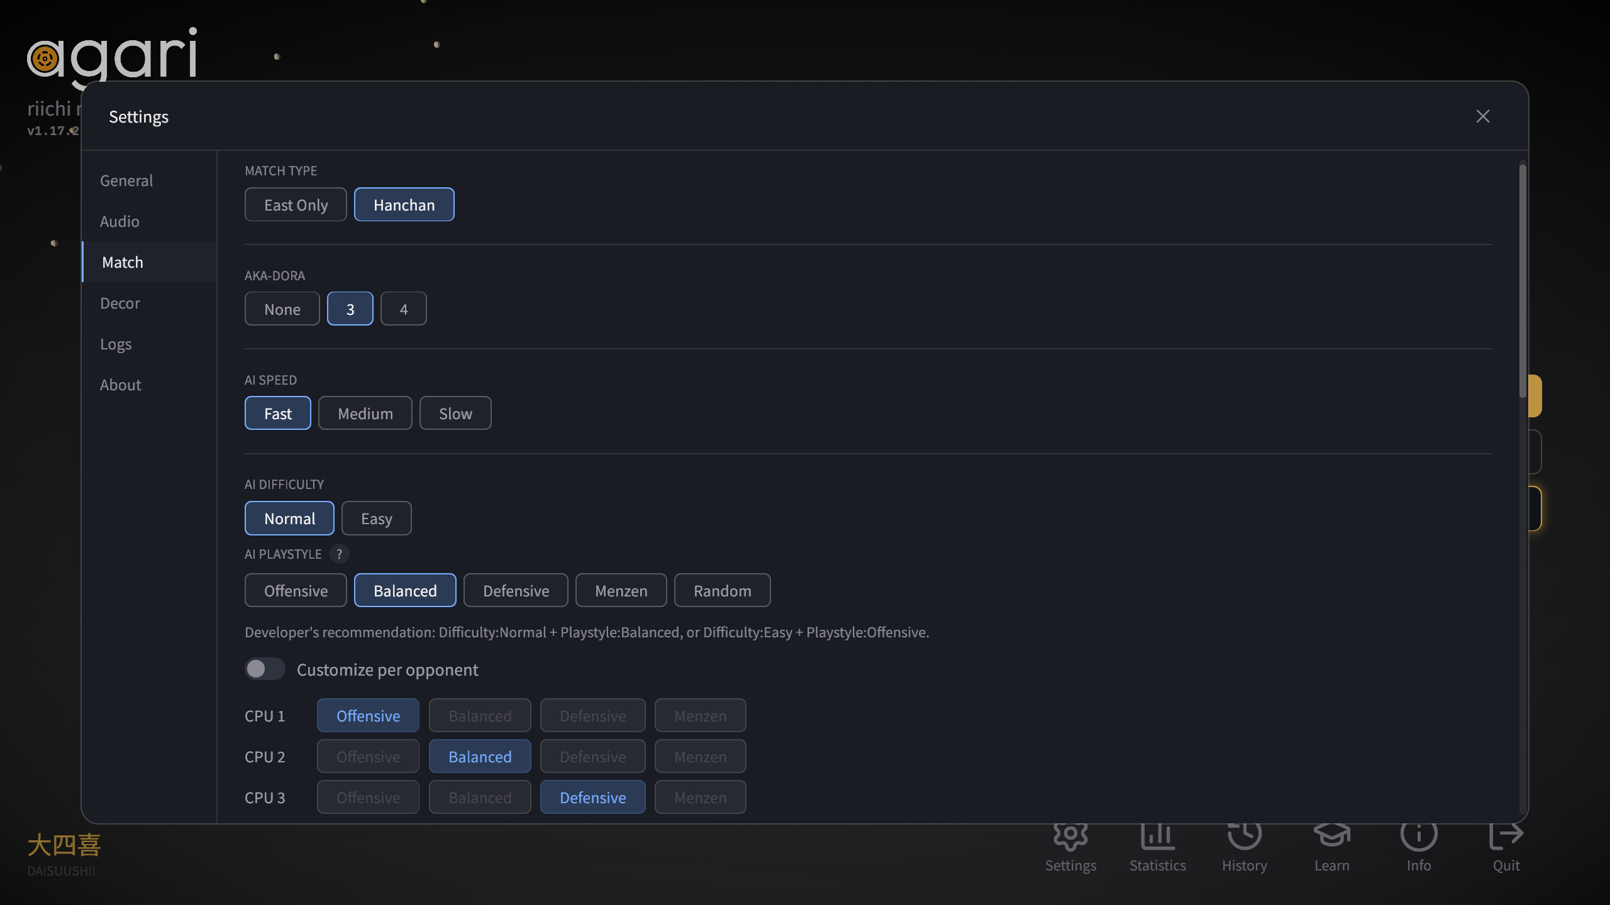
Task: Select Defensive AI playstyle
Action: coord(516,591)
